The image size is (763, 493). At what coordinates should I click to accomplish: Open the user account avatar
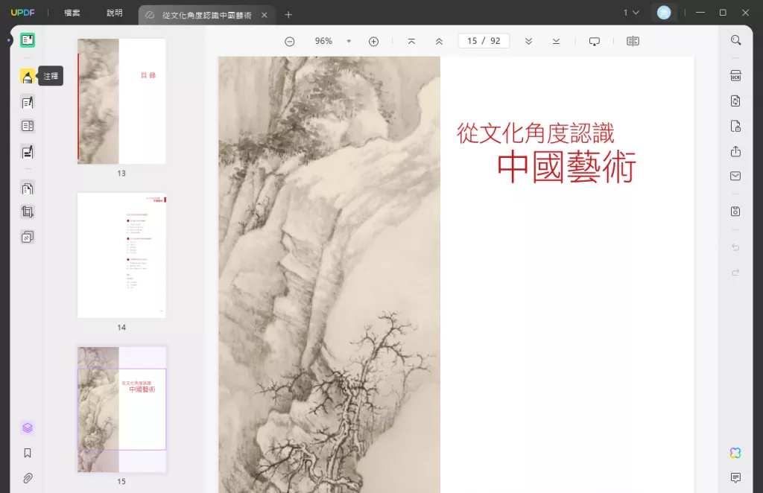(664, 13)
